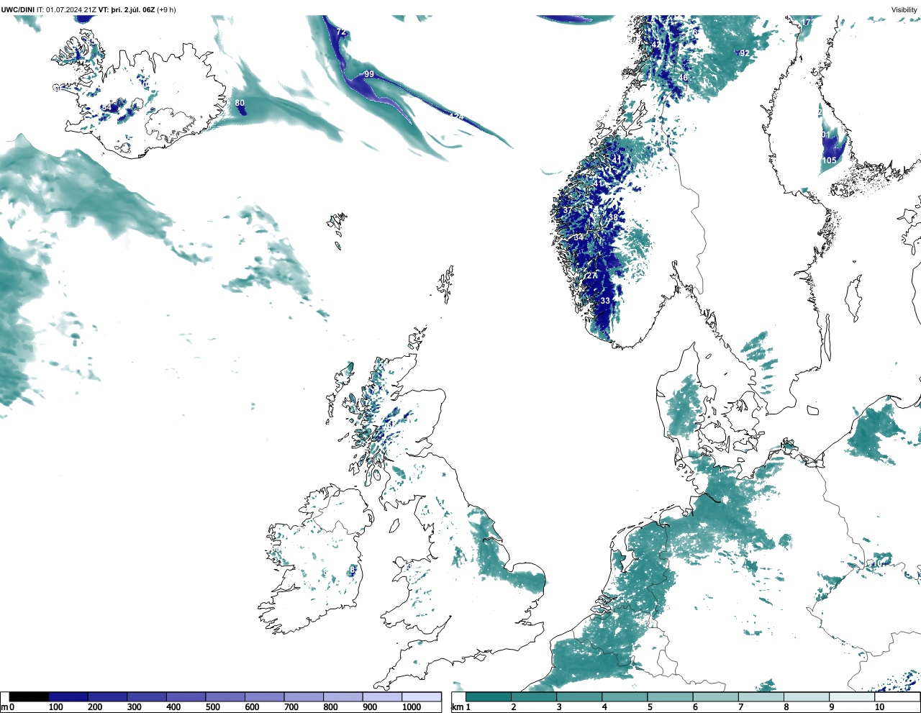921x713 pixels.
Task: Pick the 9–10 km legend swatch
Action: pyautogui.click(x=851, y=697)
